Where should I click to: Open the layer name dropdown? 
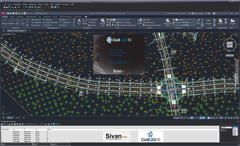[122, 20]
